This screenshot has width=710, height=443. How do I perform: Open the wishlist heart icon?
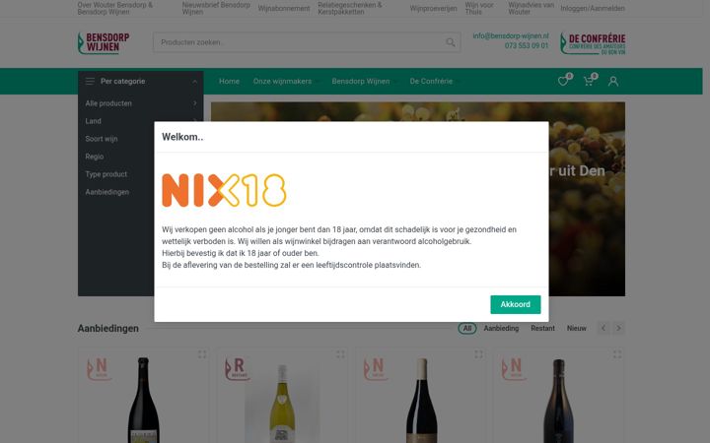click(x=563, y=81)
